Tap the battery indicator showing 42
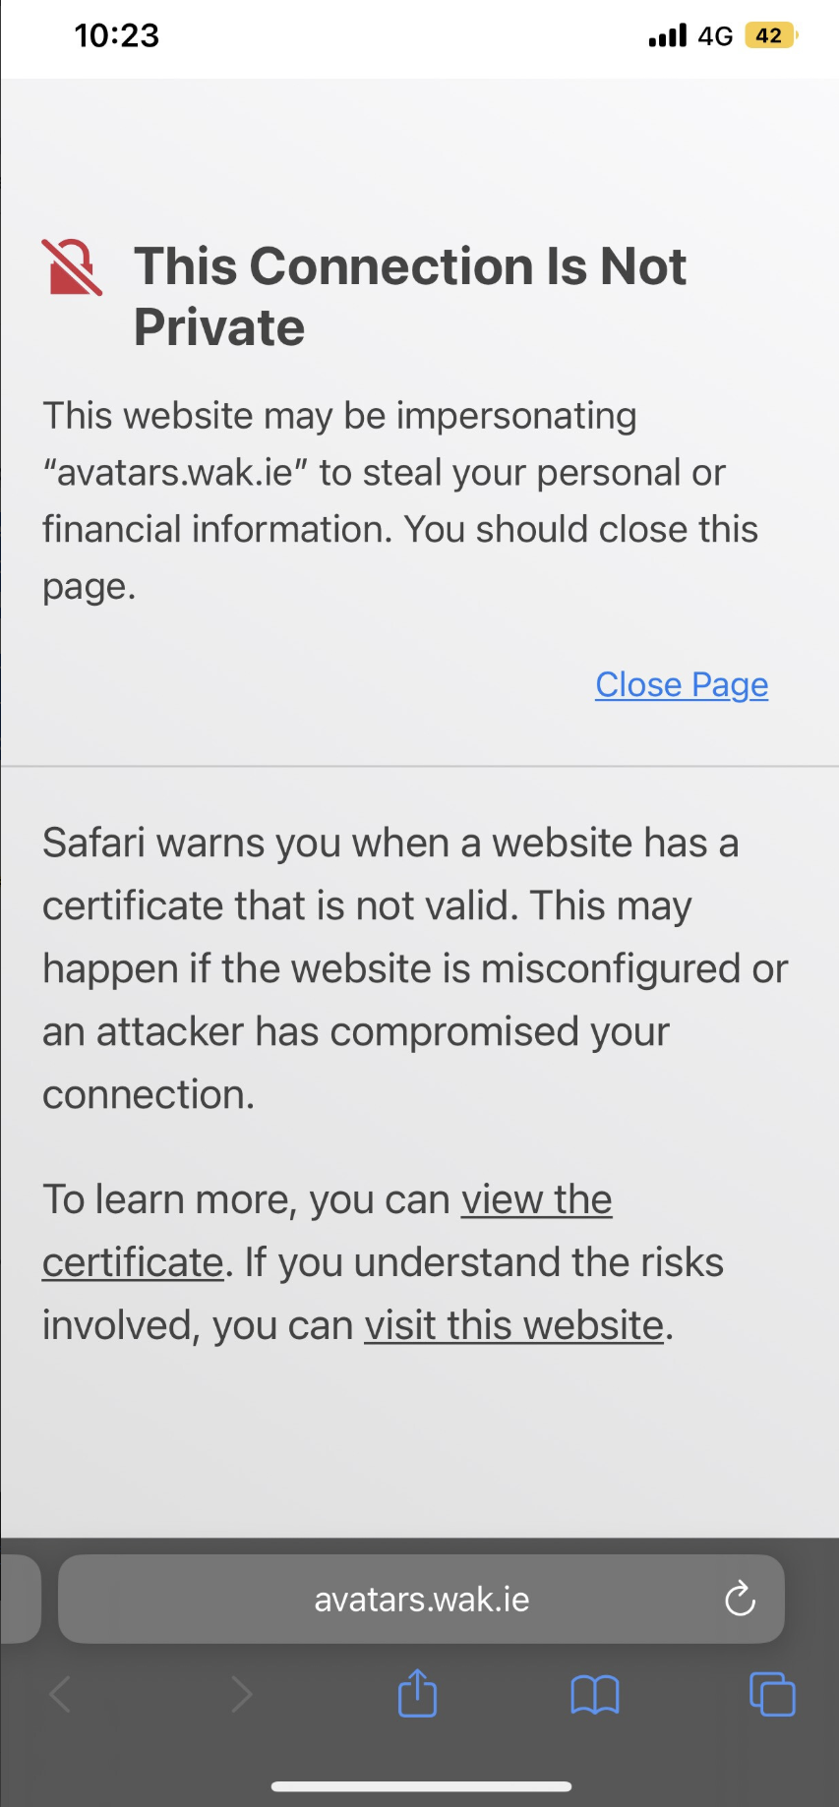The image size is (839, 1807). (770, 36)
